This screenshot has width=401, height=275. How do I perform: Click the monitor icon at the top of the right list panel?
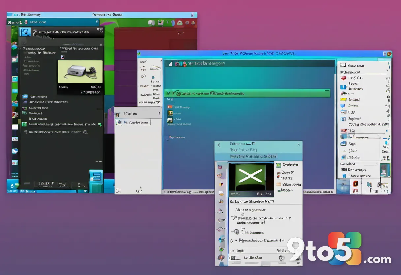[x=343, y=65]
